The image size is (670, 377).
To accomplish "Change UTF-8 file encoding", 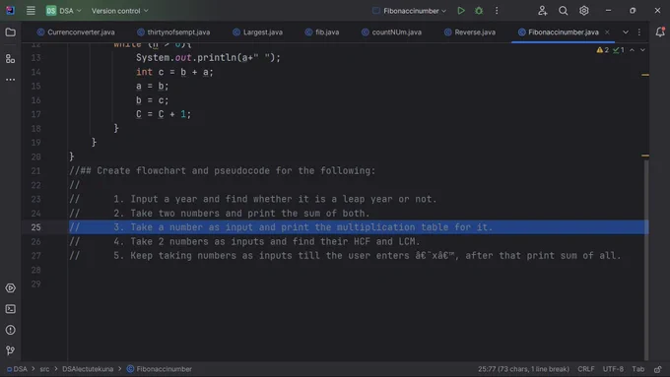I will point(613,369).
